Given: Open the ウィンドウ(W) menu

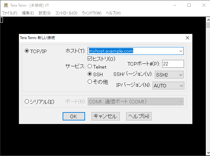Looking at the screenshot, I should coord(92,13).
